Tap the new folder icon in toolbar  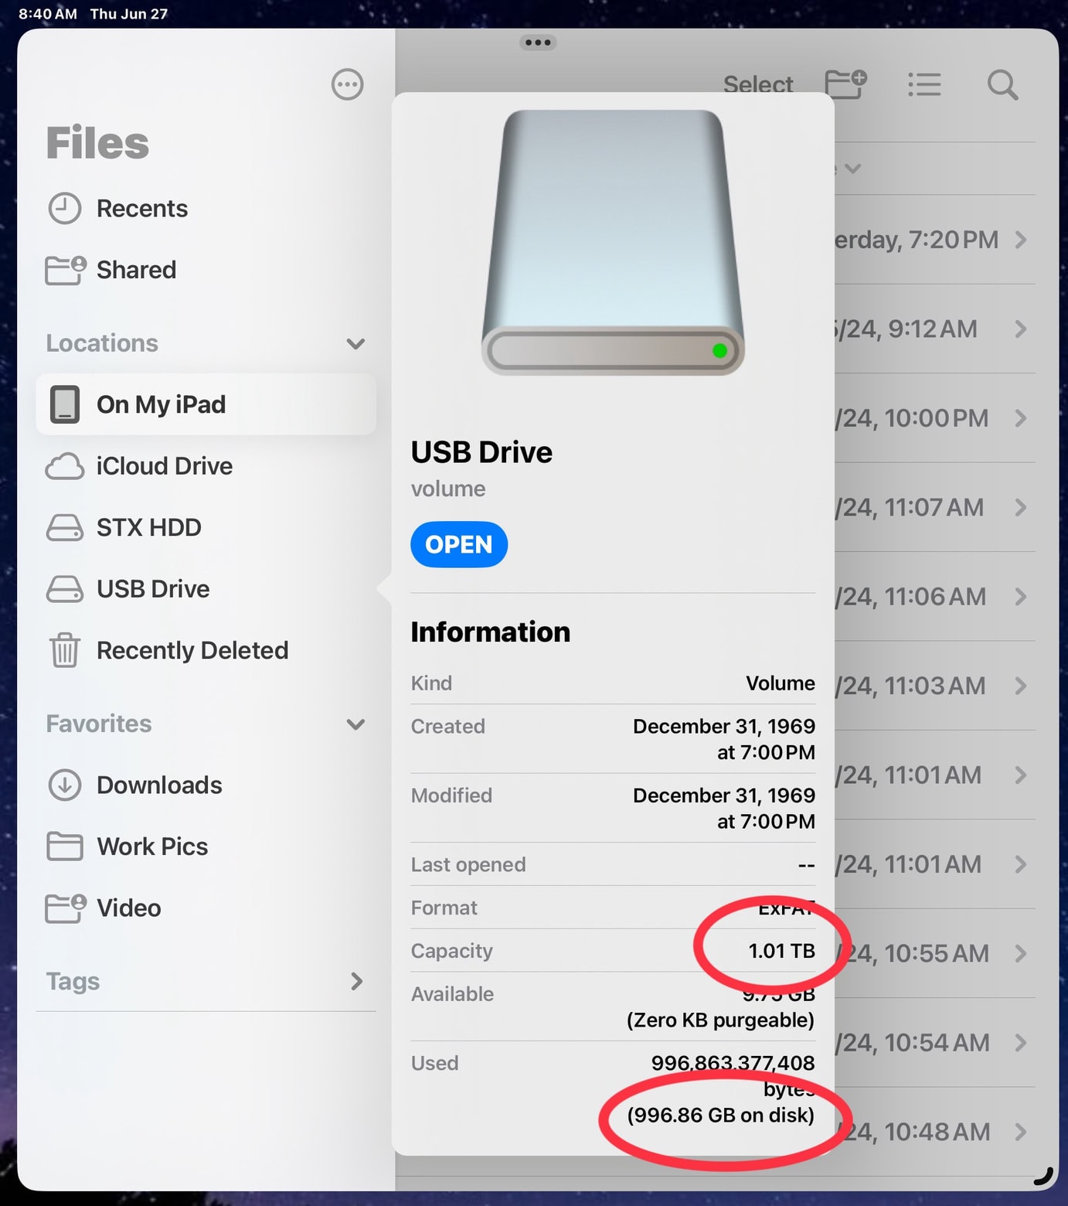click(845, 83)
